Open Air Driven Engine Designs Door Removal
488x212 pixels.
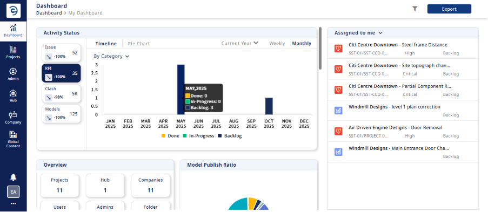click(403, 131)
